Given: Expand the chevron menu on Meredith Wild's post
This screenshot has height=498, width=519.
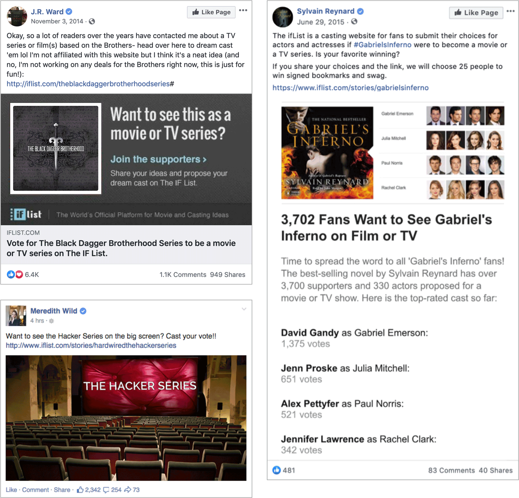Looking at the screenshot, I should click(244, 309).
